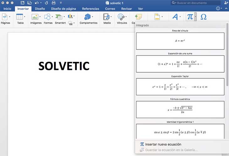Undo the last action
Screen dimensions: 229x156
(x=37, y=3)
